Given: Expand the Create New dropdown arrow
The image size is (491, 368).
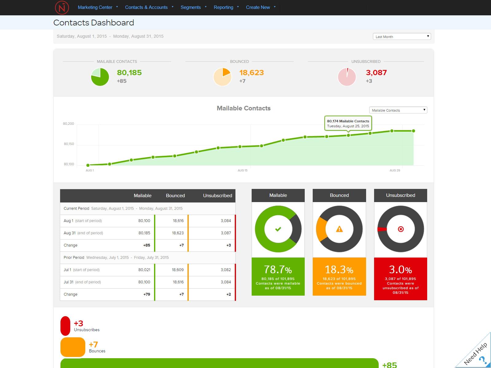Looking at the screenshot, I should point(275,7).
